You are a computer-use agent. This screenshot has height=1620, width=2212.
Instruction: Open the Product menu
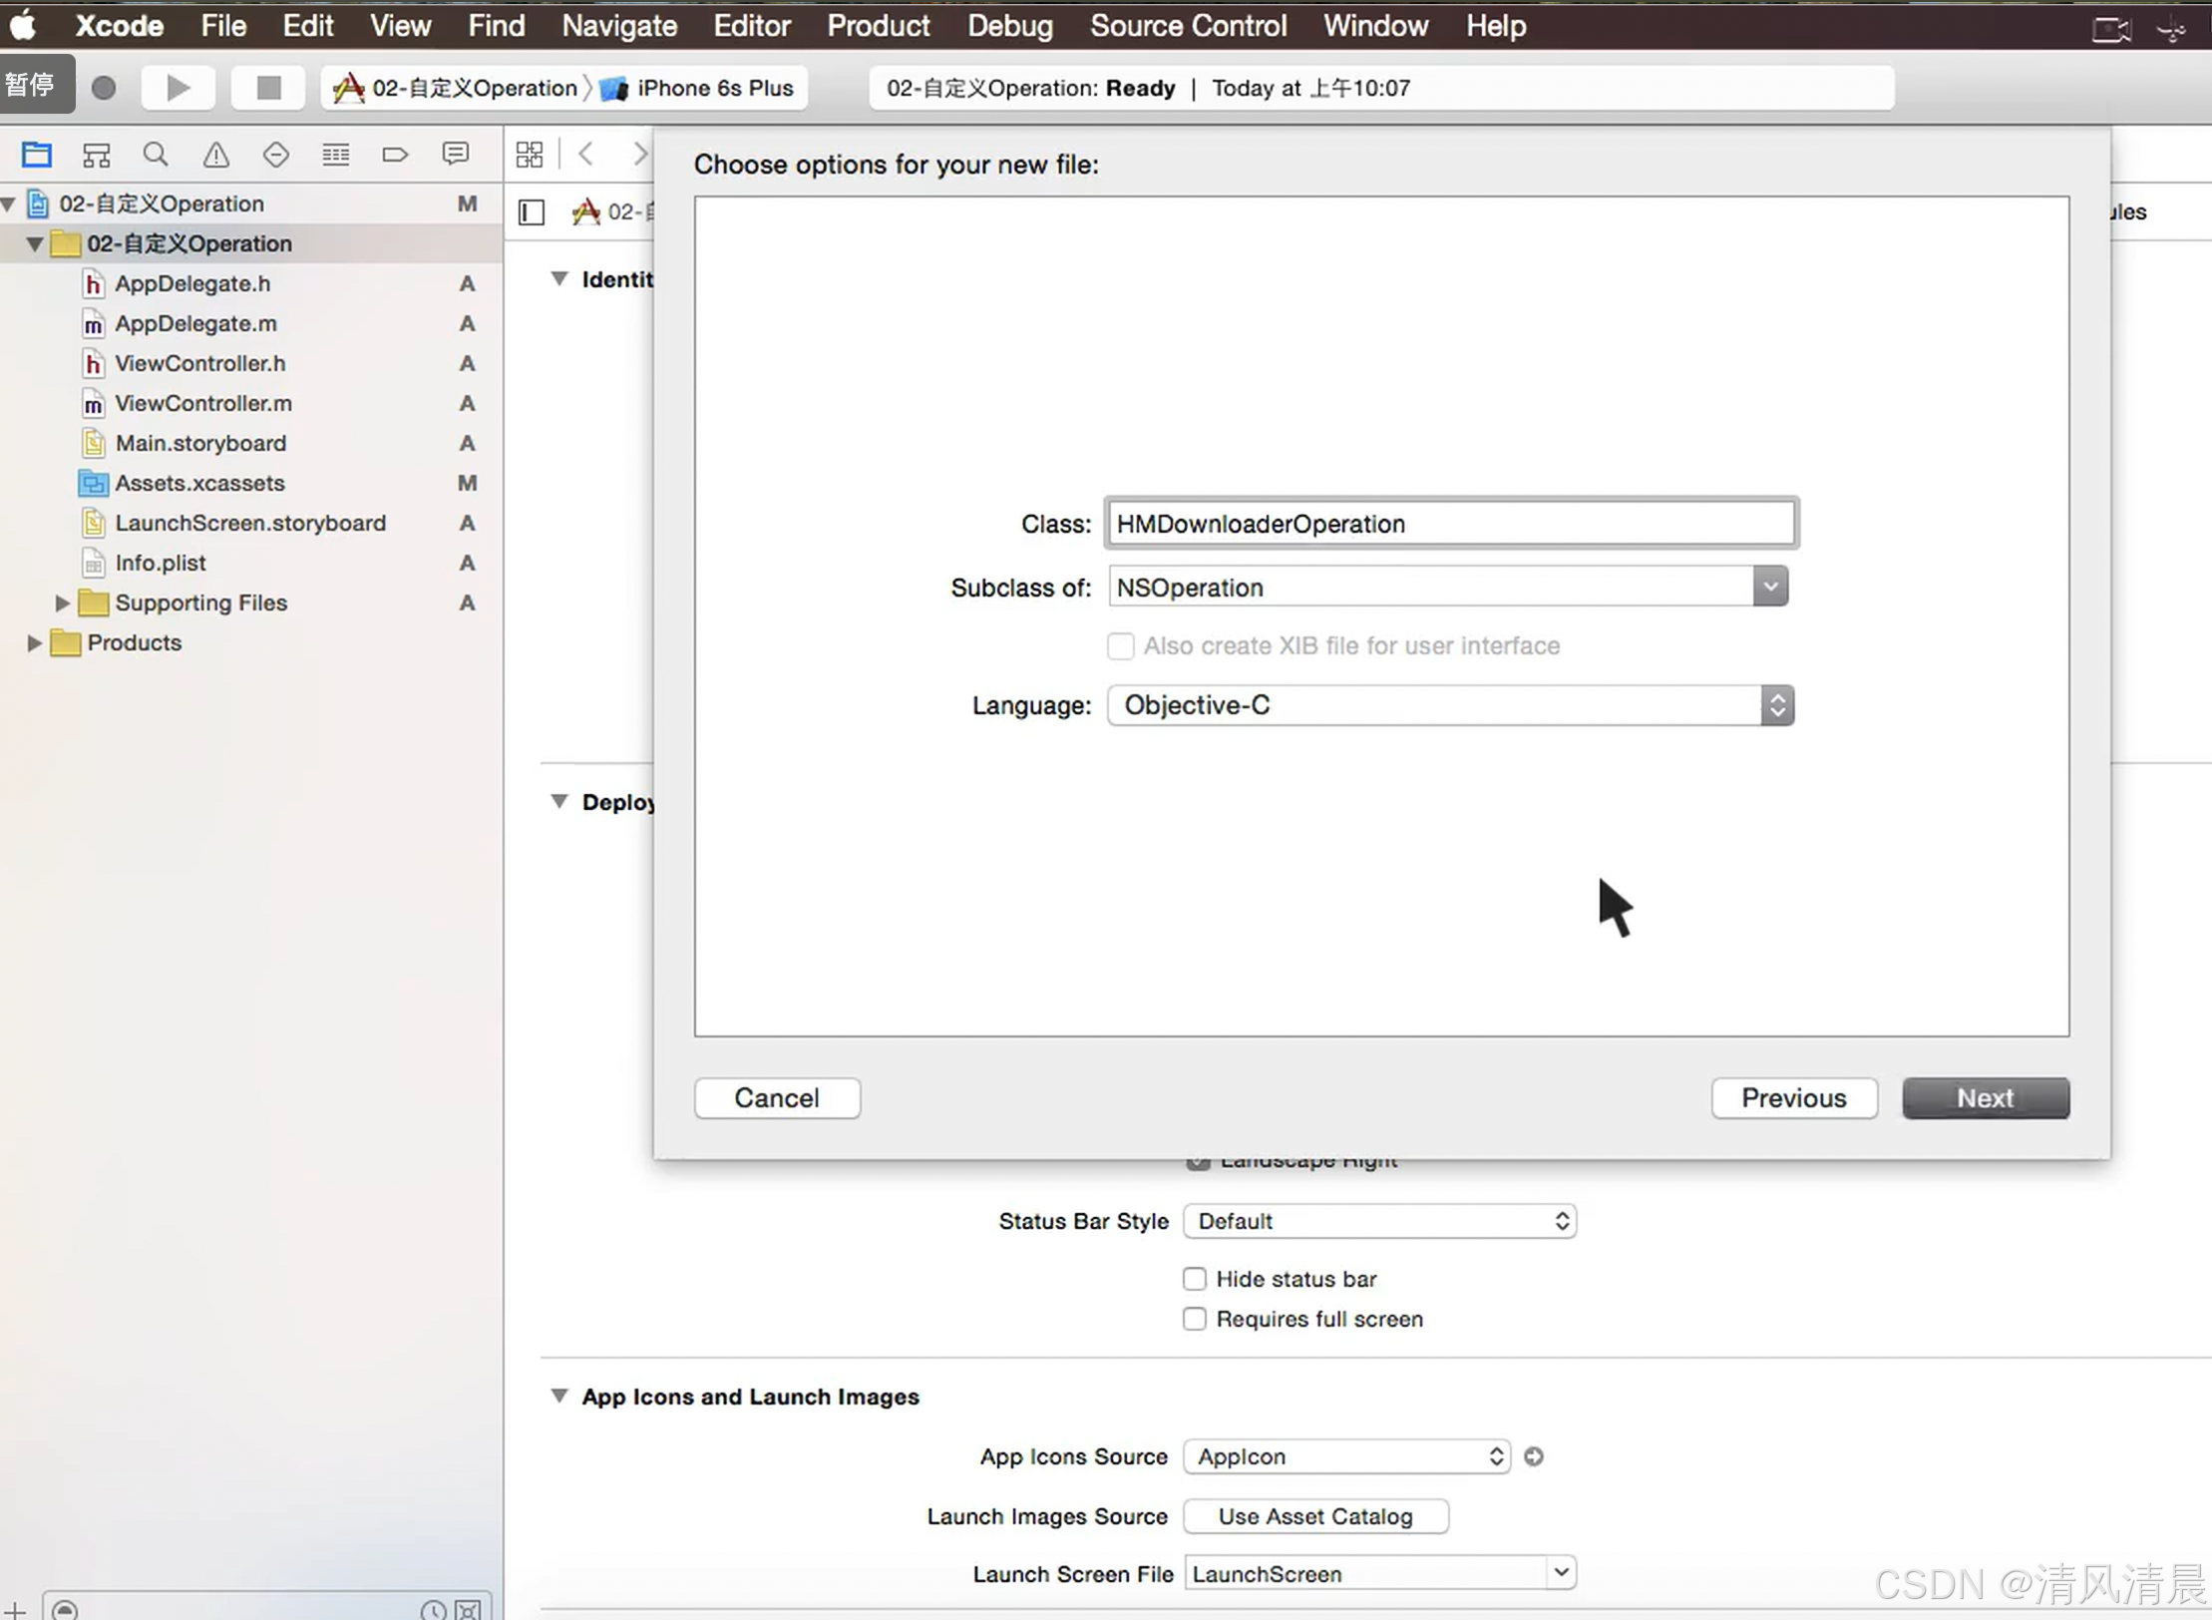point(878,26)
